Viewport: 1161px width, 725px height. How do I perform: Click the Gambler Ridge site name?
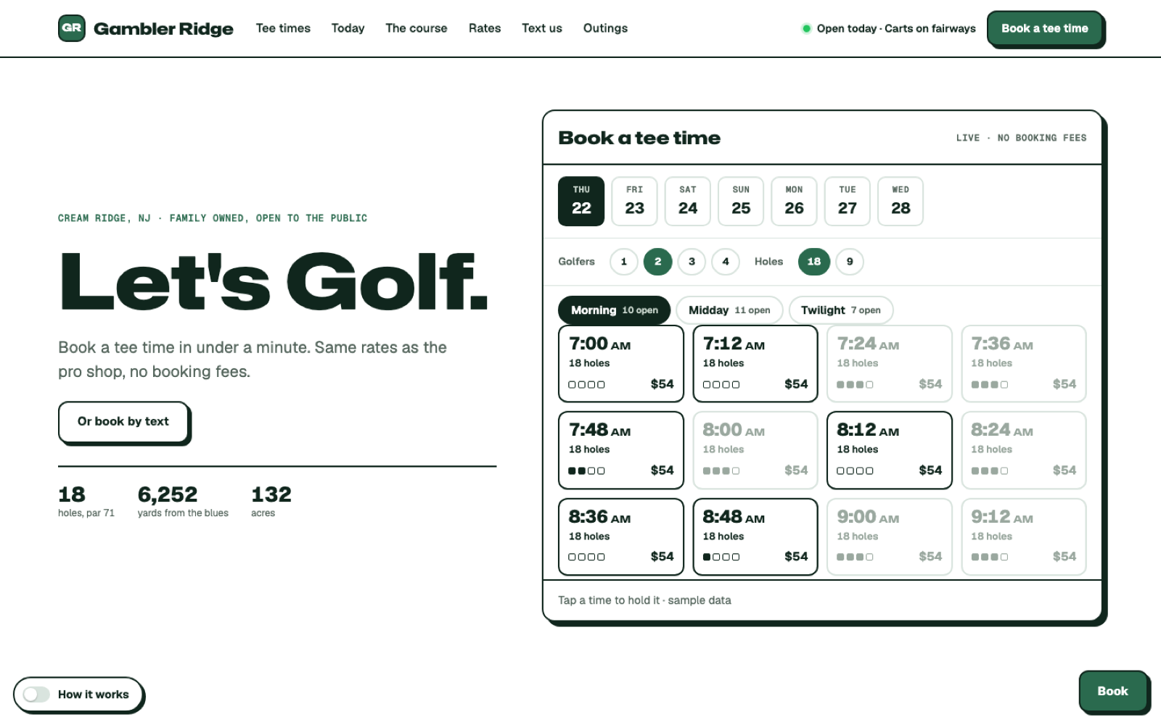(x=163, y=29)
